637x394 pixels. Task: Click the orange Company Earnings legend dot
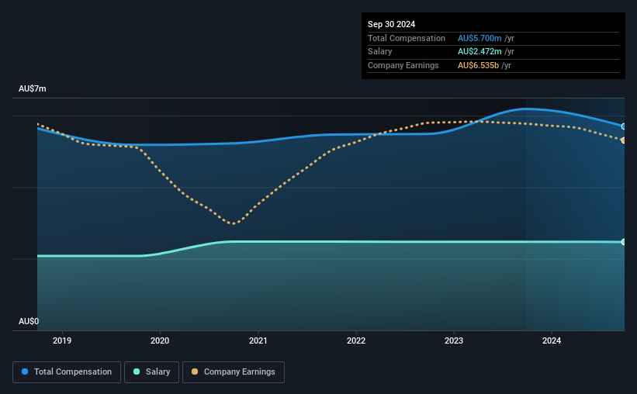(195, 372)
